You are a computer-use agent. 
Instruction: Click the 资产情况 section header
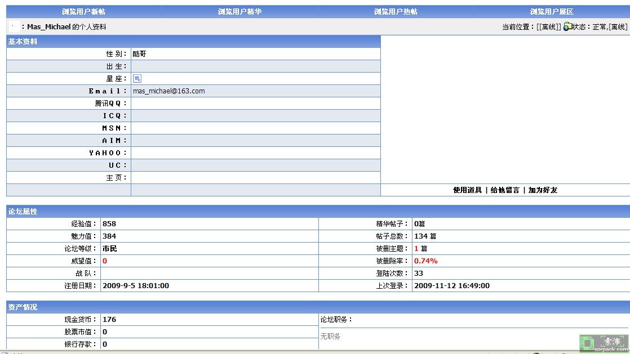coord(23,307)
